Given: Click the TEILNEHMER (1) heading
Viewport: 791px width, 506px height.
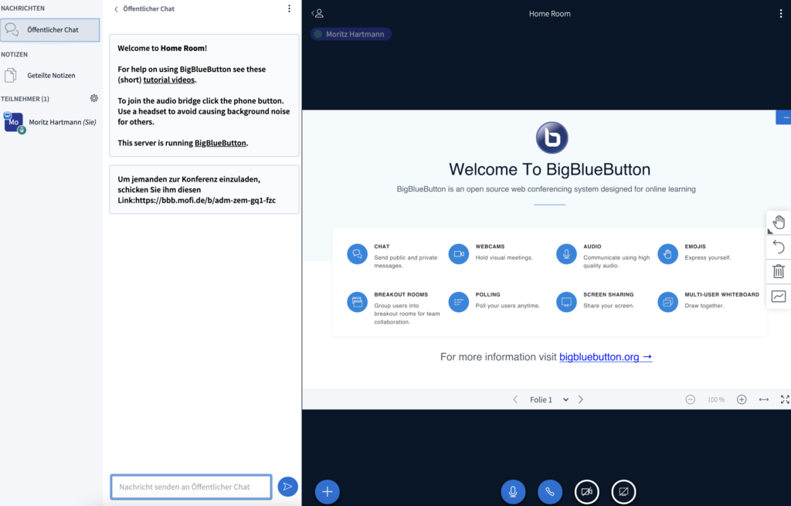Looking at the screenshot, I should point(25,99).
